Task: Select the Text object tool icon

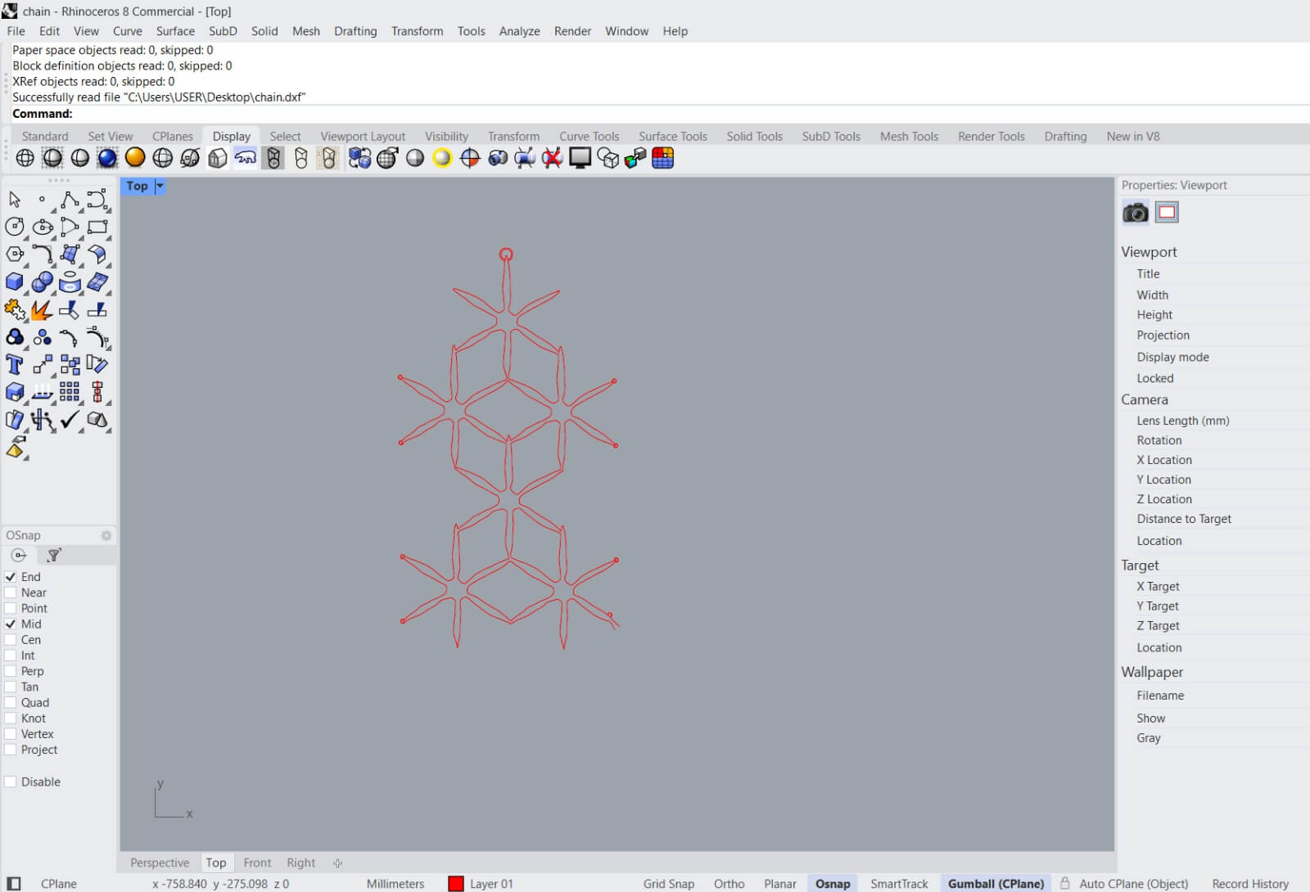Action: pos(15,365)
